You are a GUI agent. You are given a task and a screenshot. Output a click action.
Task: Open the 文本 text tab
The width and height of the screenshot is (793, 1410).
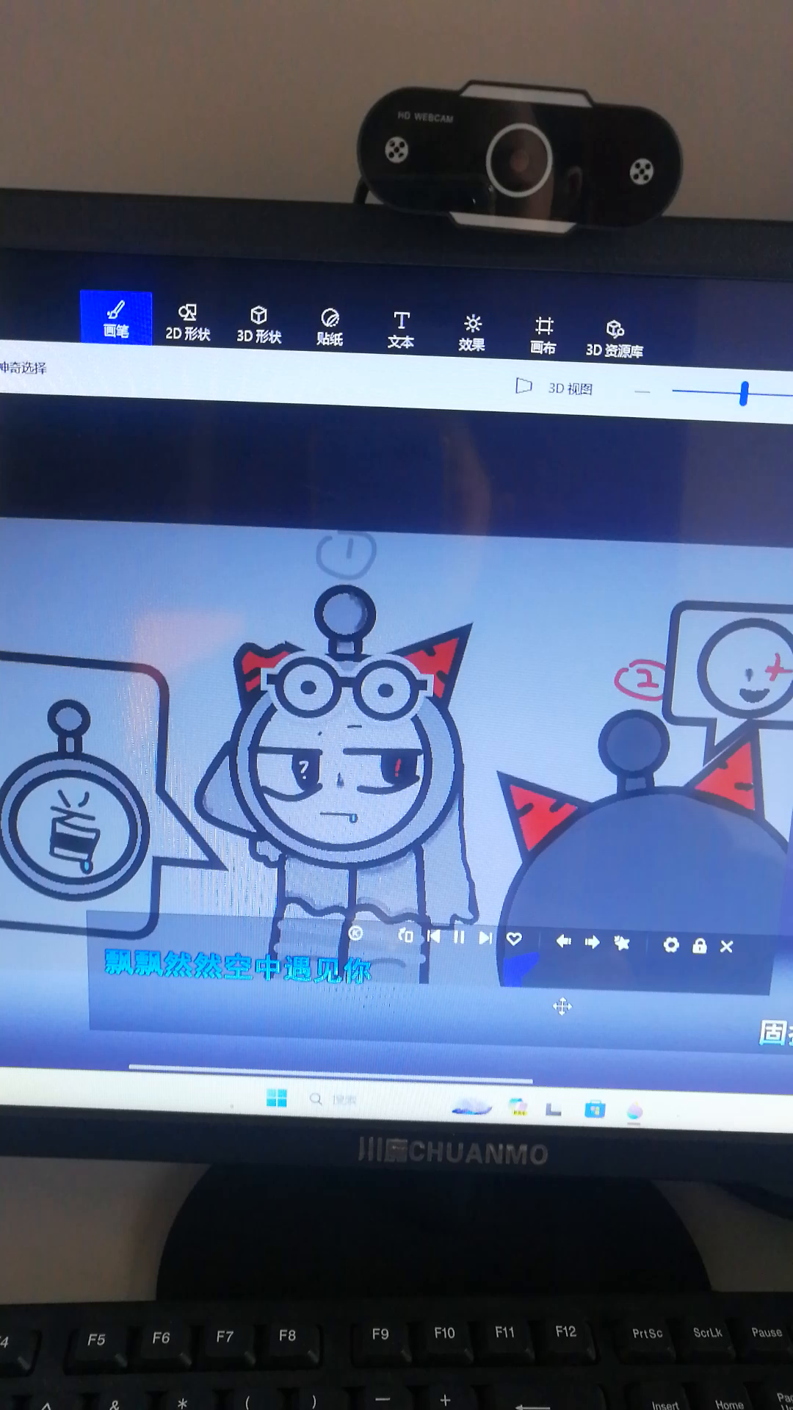[401, 330]
